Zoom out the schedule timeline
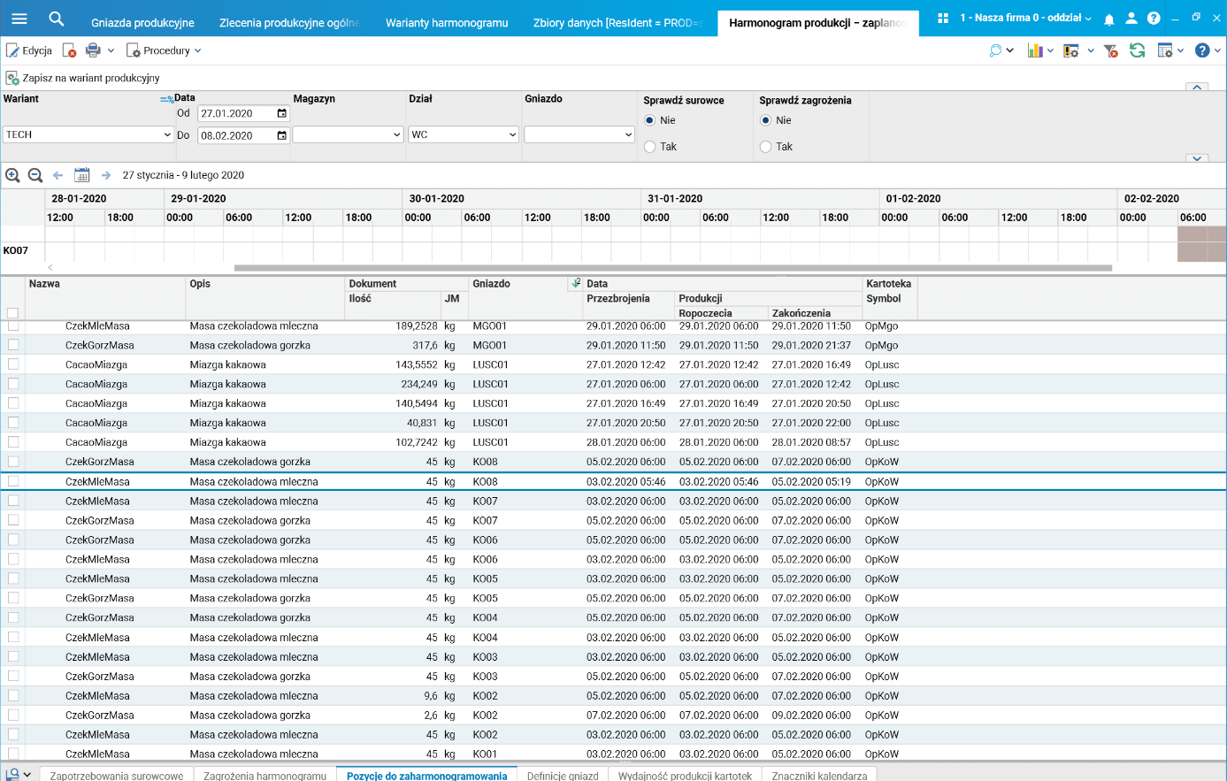 (35, 175)
